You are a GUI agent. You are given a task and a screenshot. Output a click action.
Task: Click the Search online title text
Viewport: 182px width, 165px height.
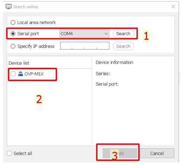[26, 7]
